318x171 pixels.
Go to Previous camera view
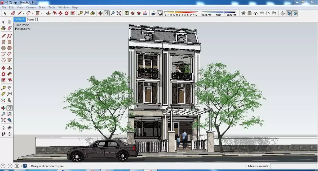10,120
